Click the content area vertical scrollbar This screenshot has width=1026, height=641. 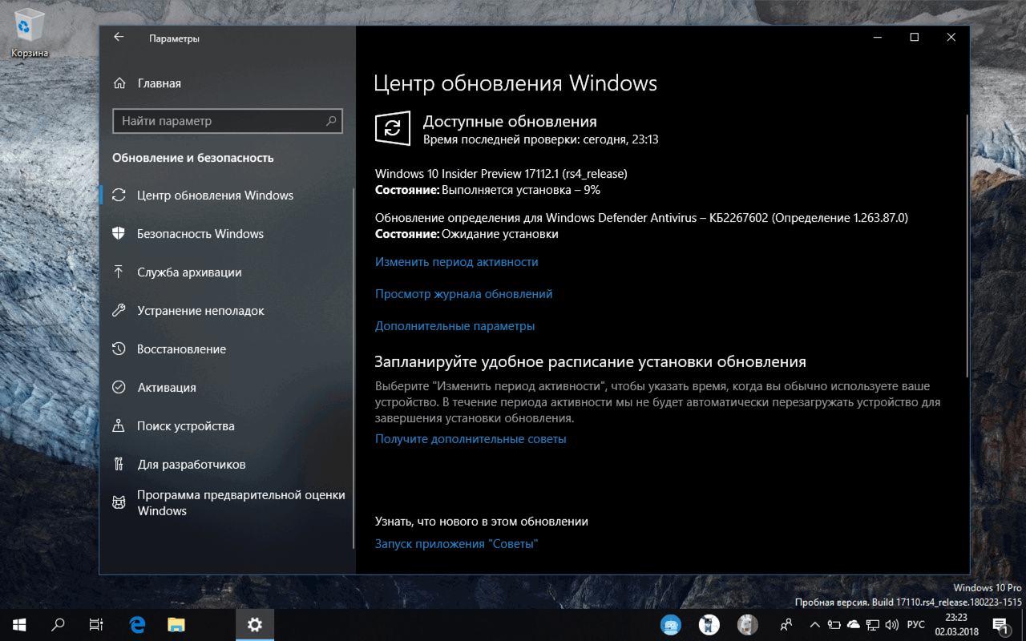pos(967,244)
